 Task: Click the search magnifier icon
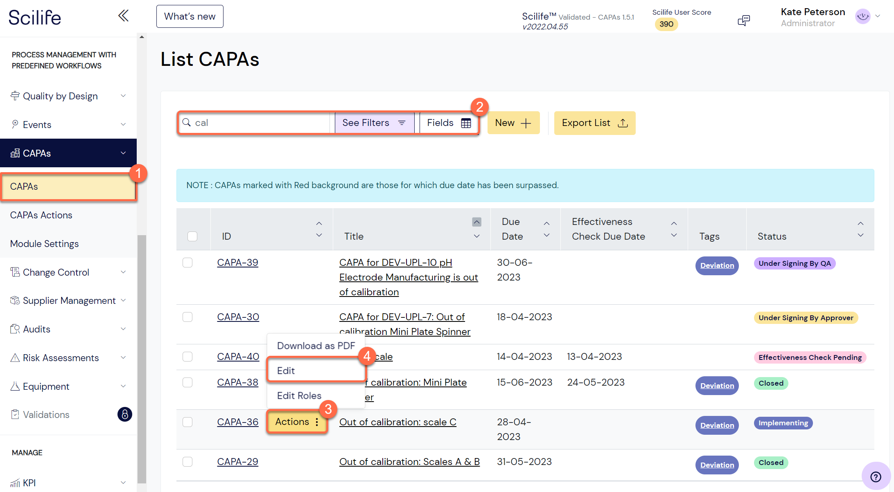click(187, 122)
